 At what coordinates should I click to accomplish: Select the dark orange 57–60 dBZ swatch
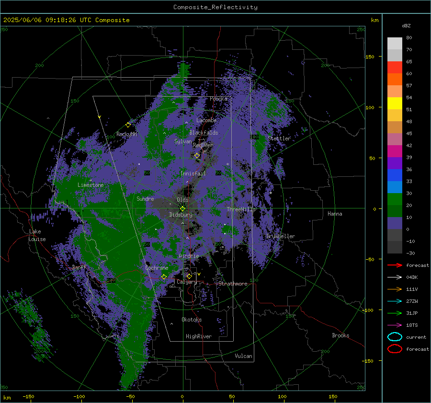pyautogui.click(x=395, y=80)
